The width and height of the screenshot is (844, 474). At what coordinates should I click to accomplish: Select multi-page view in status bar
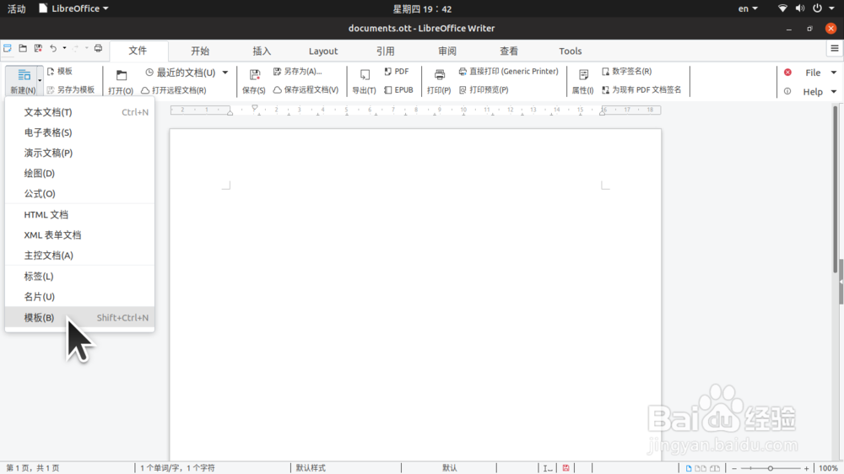point(701,468)
